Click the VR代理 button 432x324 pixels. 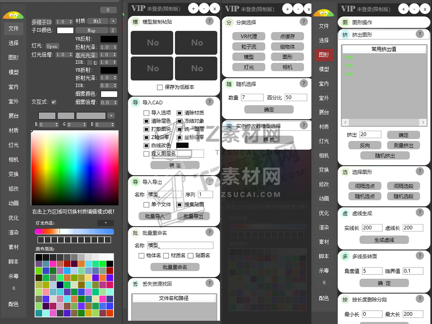coord(249,36)
